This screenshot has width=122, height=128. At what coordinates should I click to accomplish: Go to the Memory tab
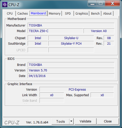coord(55,13)
